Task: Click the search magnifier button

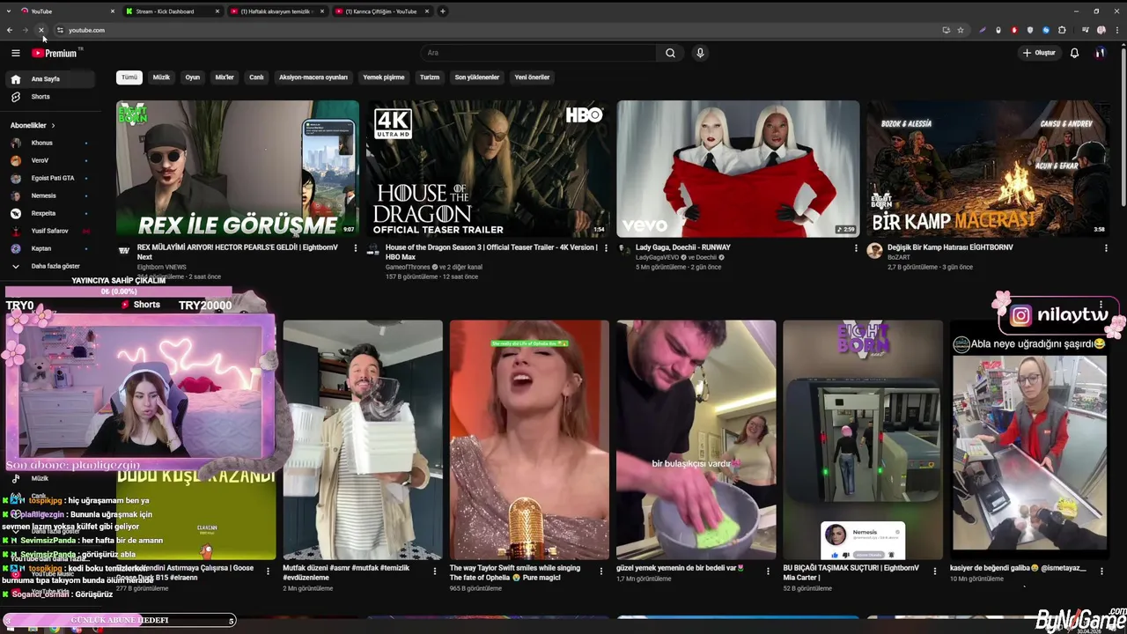Action: click(670, 53)
